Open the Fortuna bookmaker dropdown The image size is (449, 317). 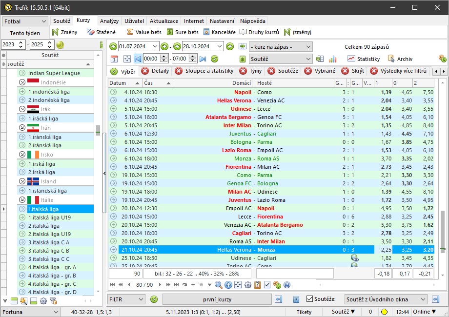56,312
